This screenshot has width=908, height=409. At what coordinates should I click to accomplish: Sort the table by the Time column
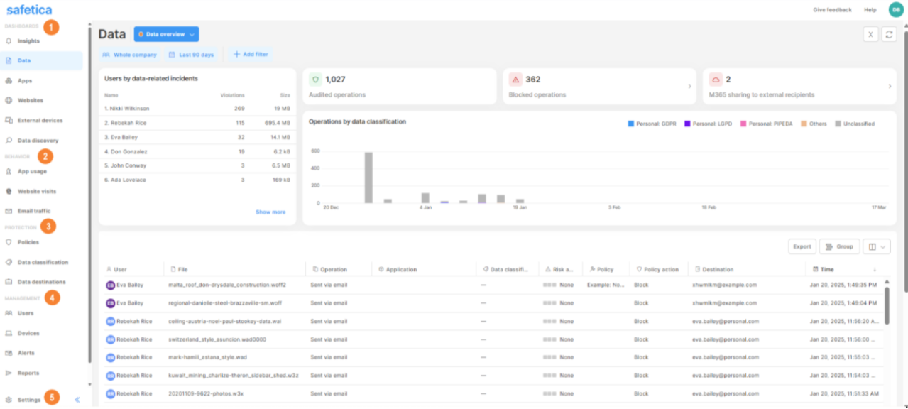click(827, 269)
